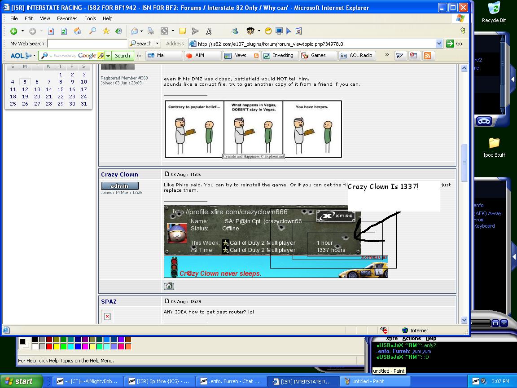Image resolution: width=517 pixels, height=388 pixels.
Task: Click the yellow Discuss note icon
Action: (182, 31)
